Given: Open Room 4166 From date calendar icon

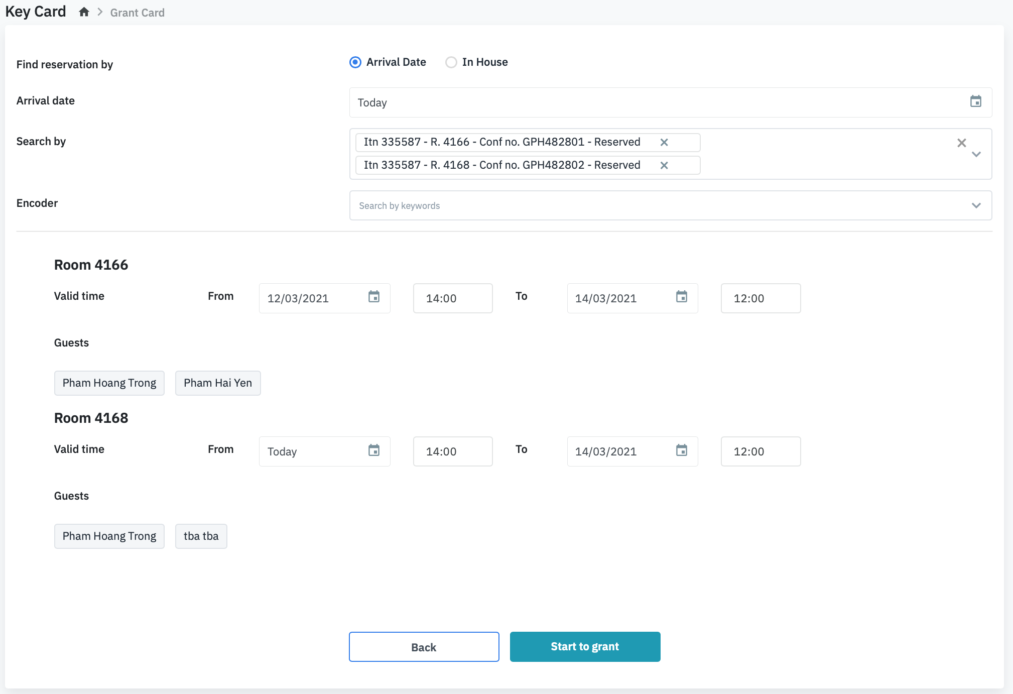Looking at the screenshot, I should (374, 297).
